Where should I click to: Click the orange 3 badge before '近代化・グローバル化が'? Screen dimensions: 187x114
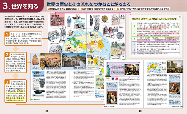click(118, 9)
